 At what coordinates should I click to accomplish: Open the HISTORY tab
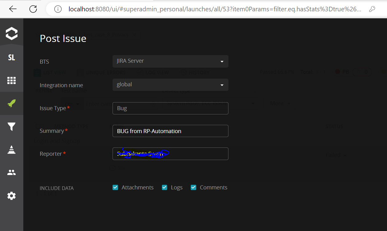194,72
